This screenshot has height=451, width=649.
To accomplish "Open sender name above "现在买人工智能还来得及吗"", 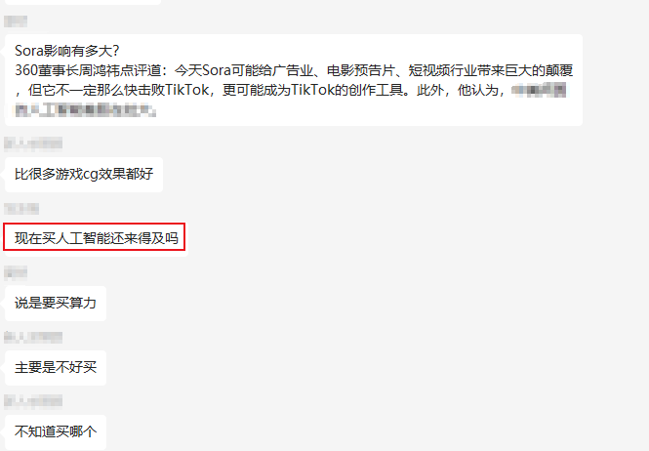I will pos(21,208).
